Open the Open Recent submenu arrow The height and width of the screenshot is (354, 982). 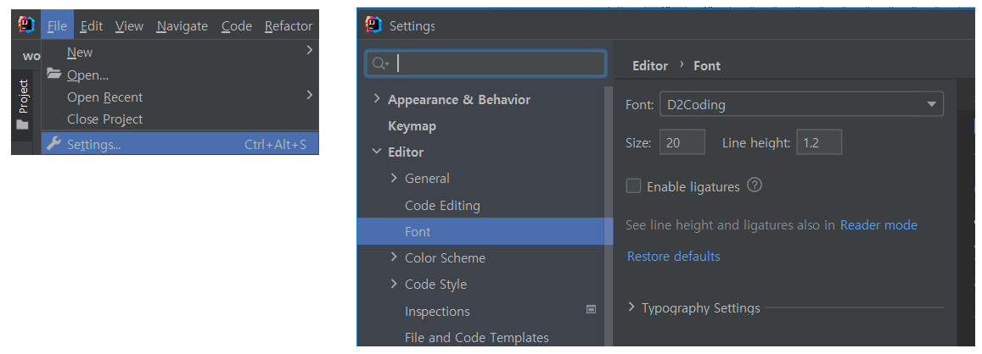310,95
